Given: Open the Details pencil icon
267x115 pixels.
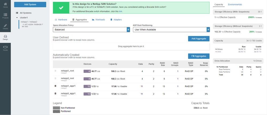Looking at the screenshot, I should coord(5,26).
